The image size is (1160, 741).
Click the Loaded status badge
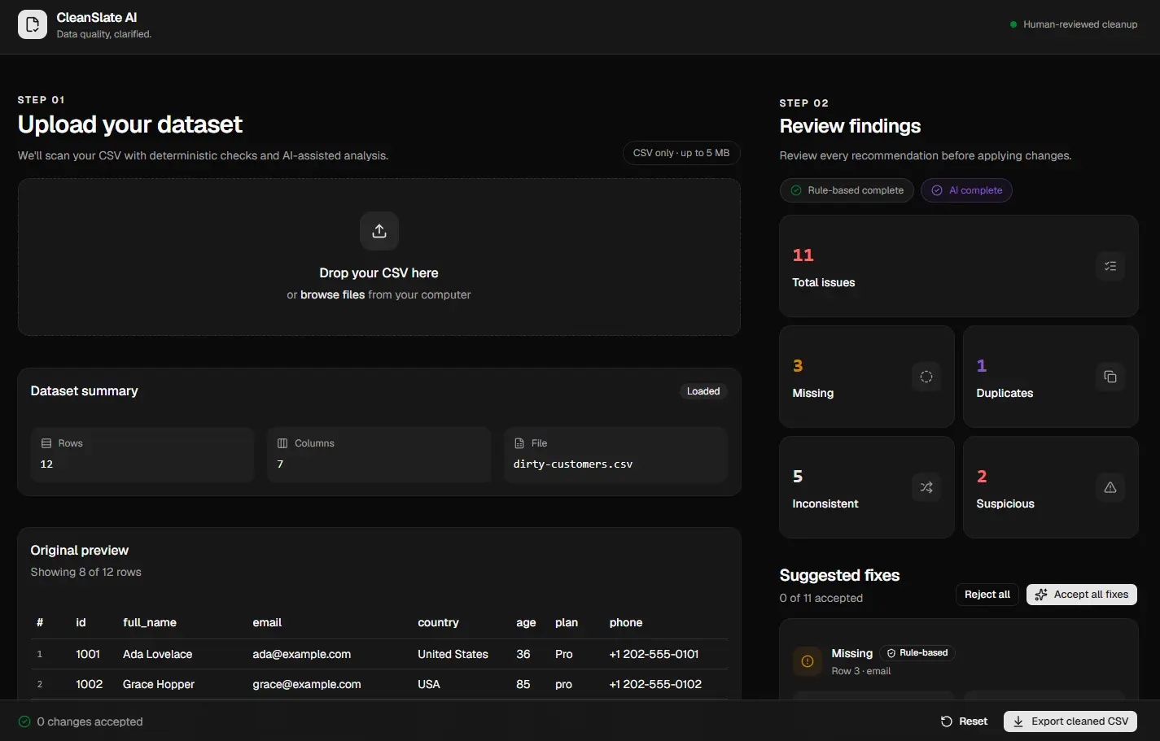[703, 391]
